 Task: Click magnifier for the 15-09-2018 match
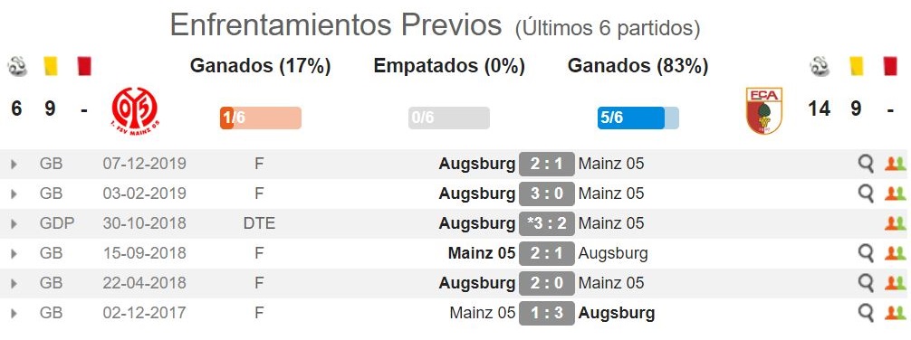click(x=866, y=253)
